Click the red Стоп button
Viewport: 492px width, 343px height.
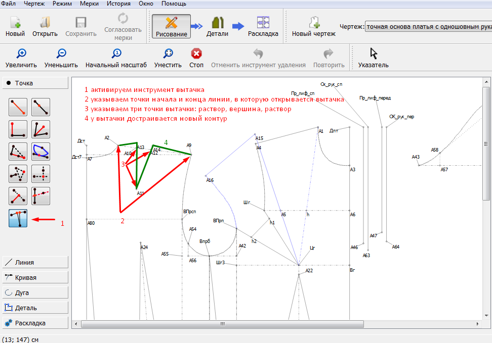(x=196, y=58)
